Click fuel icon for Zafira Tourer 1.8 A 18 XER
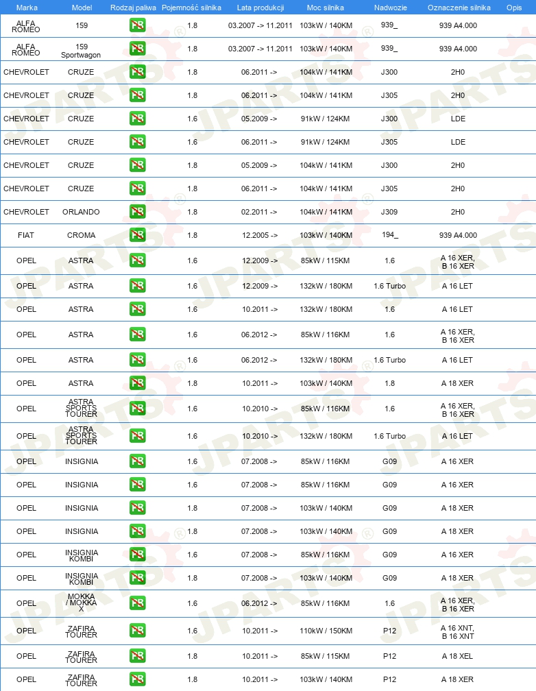Image resolution: width=536 pixels, height=691 pixels. (x=138, y=679)
